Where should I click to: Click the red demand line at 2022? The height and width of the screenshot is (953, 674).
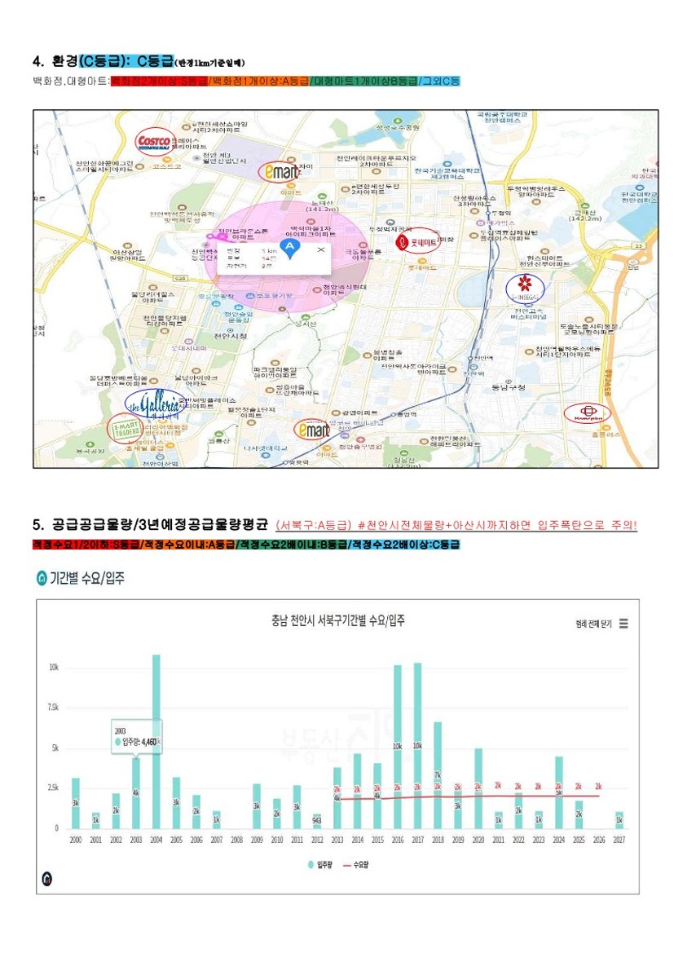518,796
